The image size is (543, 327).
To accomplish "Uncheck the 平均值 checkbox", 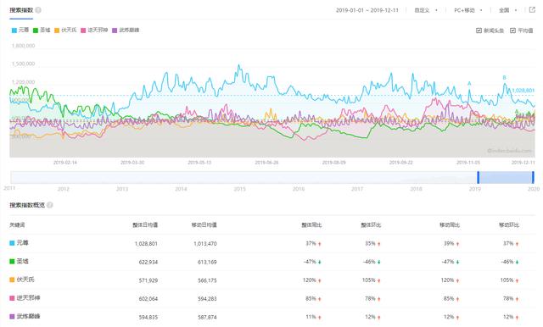I will [512, 30].
